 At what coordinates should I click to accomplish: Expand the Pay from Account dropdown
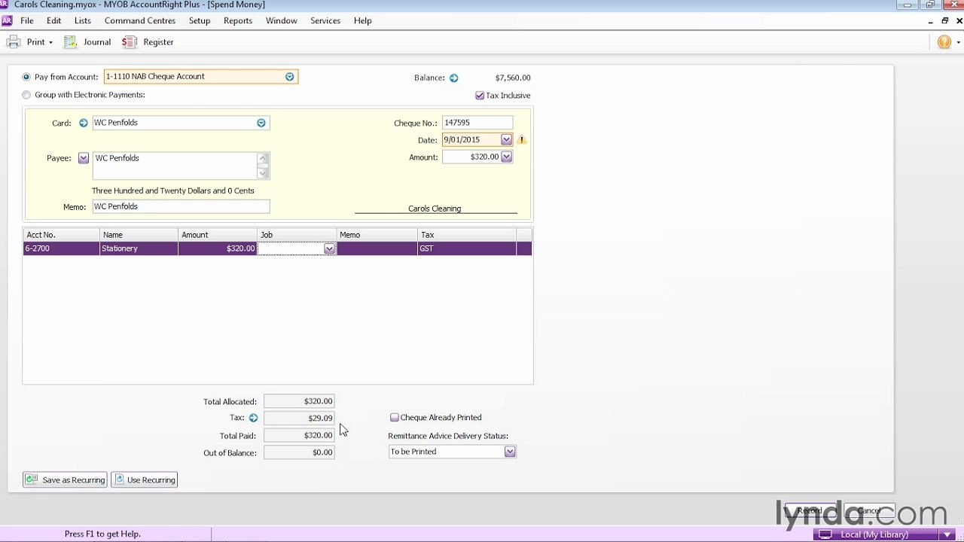tap(289, 77)
